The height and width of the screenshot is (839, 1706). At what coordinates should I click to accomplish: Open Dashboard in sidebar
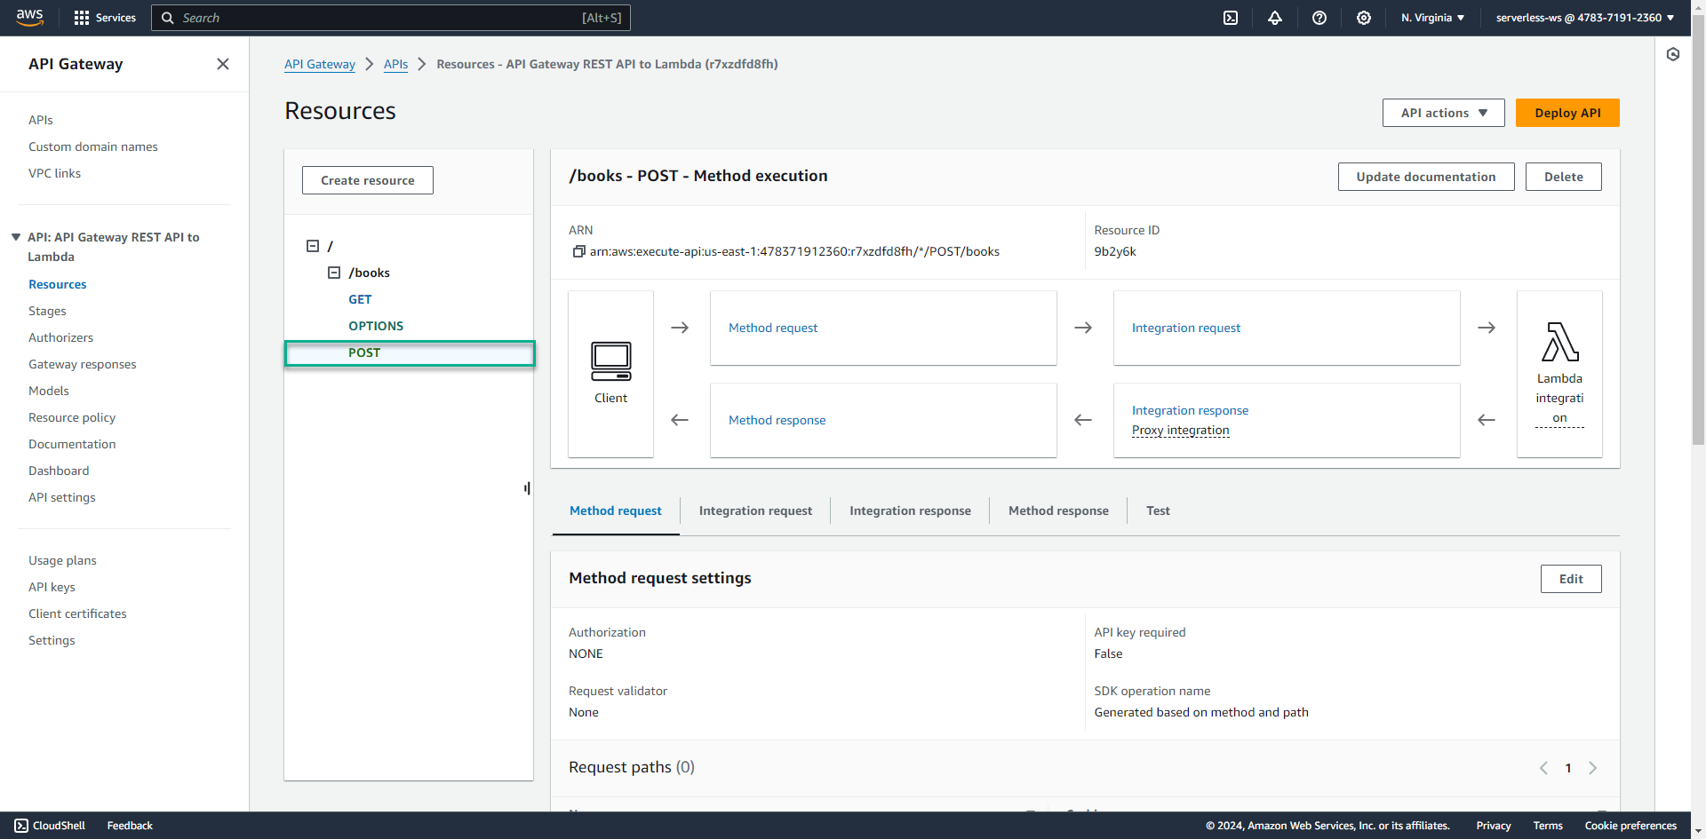point(59,471)
